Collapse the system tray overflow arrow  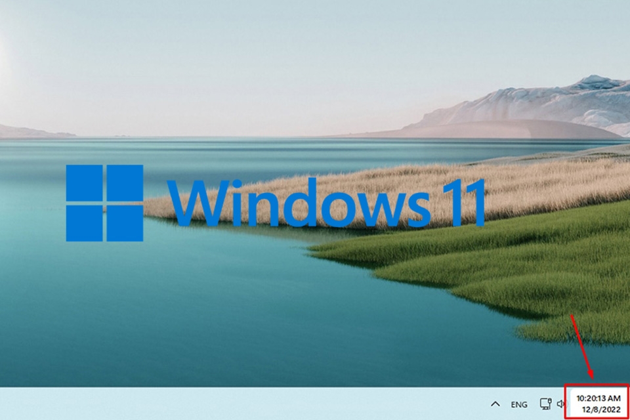click(x=496, y=403)
